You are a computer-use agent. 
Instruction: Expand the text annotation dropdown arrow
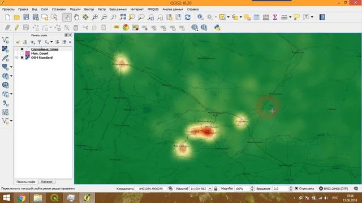click(x=312, y=17)
